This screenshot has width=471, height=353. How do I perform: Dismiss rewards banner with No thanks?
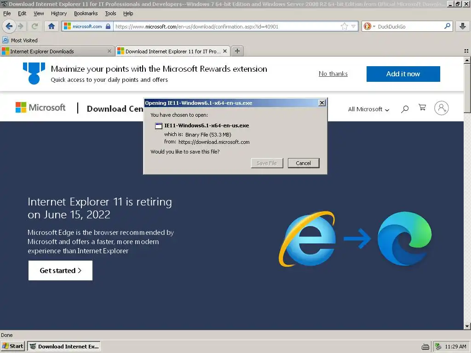coord(333,74)
